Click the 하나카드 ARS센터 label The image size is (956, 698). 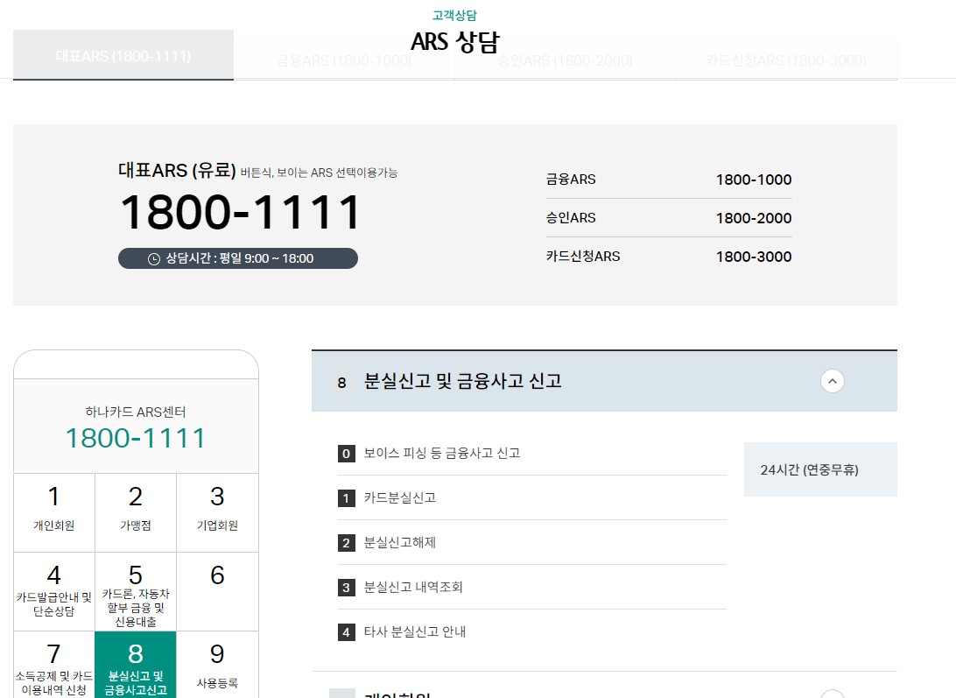coord(136,412)
